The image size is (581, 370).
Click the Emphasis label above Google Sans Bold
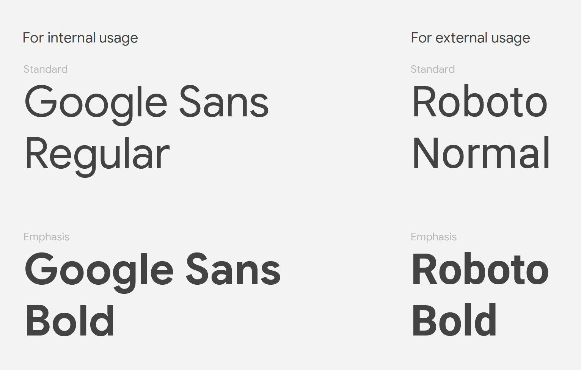click(46, 237)
